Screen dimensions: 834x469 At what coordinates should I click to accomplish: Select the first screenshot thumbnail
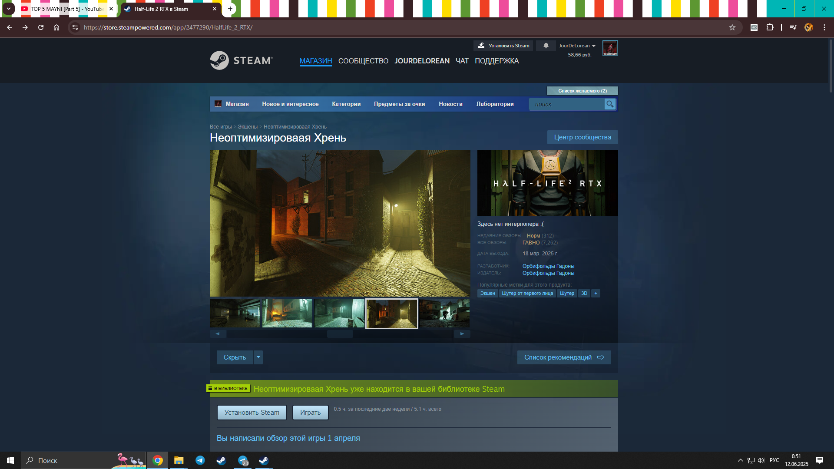point(235,313)
